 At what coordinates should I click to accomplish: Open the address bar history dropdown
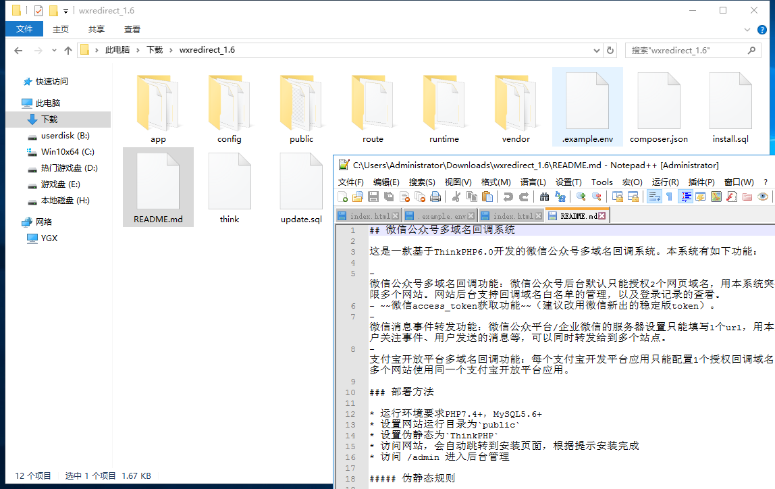pyautogui.click(x=596, y=50)
